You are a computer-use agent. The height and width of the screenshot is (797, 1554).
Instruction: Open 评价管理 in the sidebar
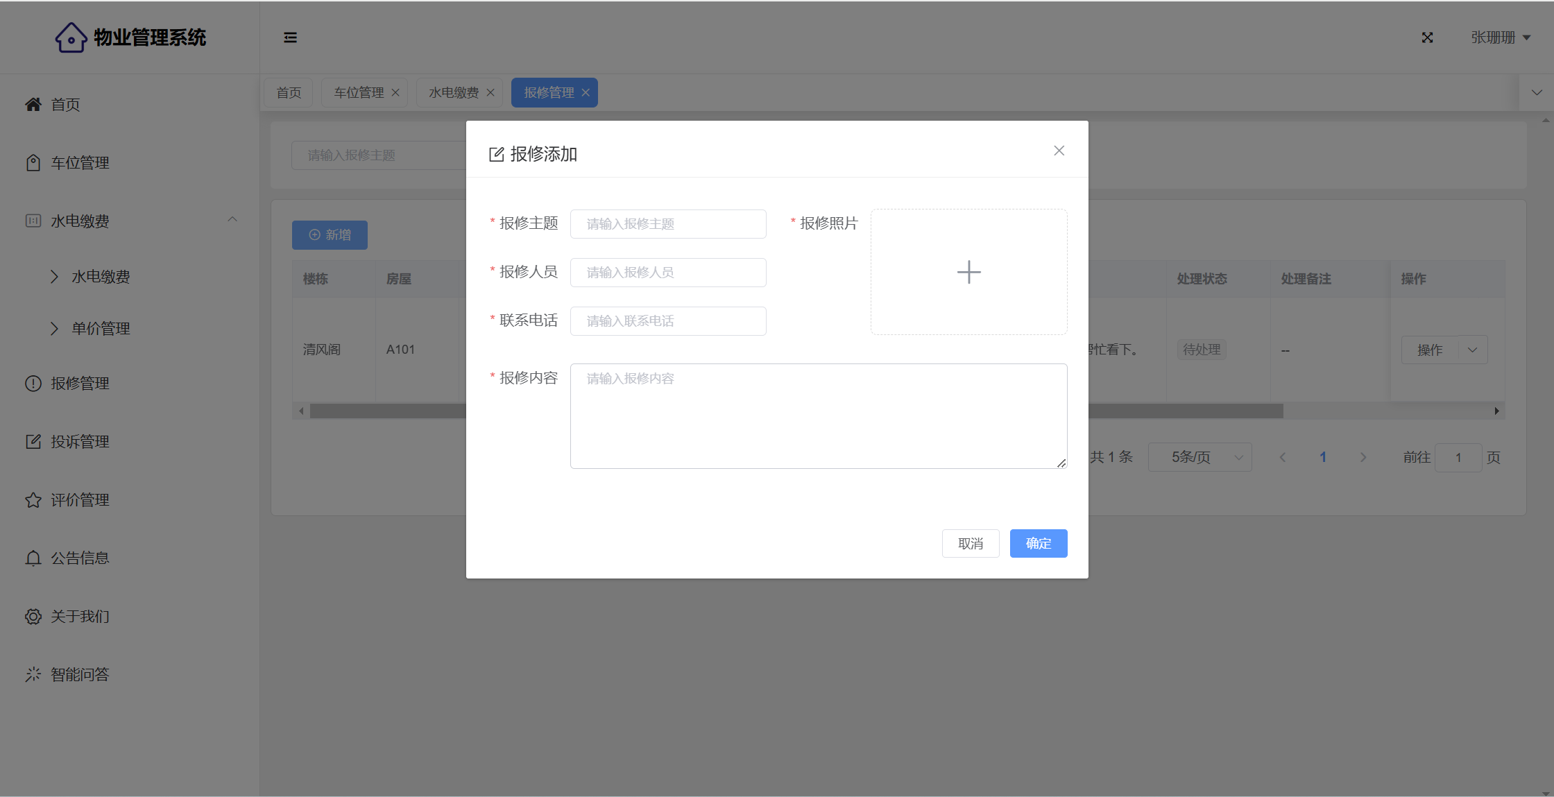80,499
